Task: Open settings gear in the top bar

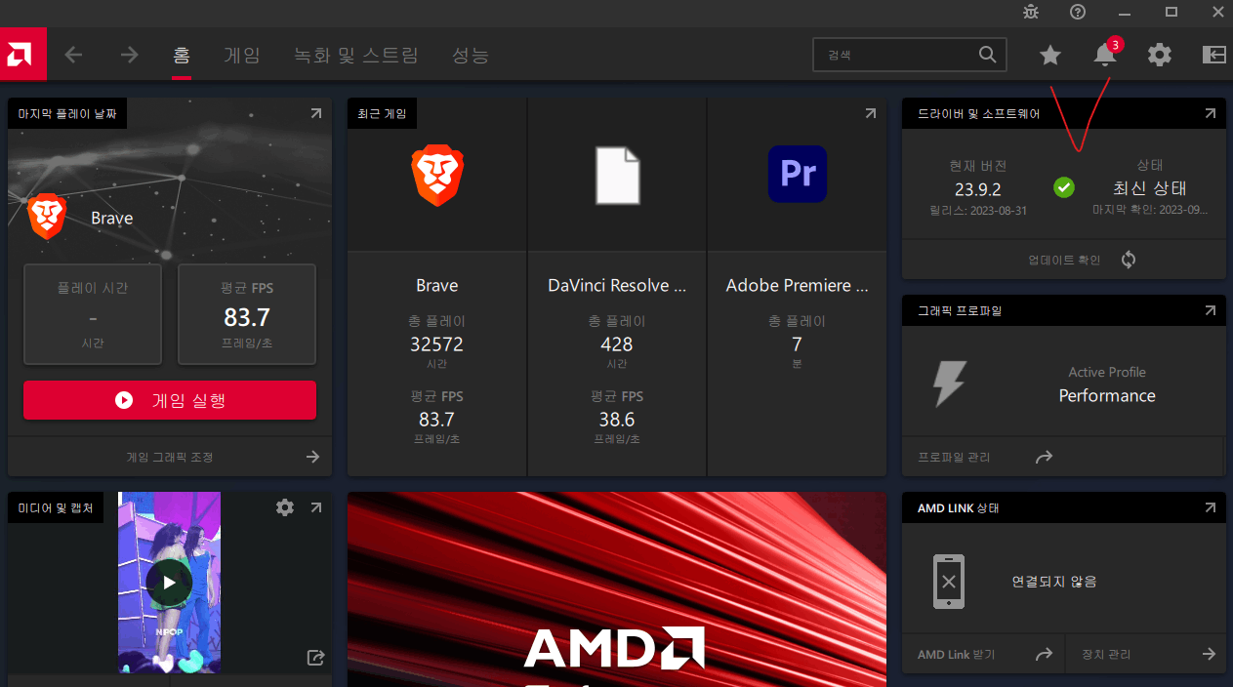Action: click(x=1160, y=55)
